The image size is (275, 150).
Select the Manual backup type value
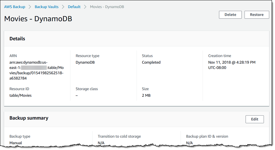point(16,143)
